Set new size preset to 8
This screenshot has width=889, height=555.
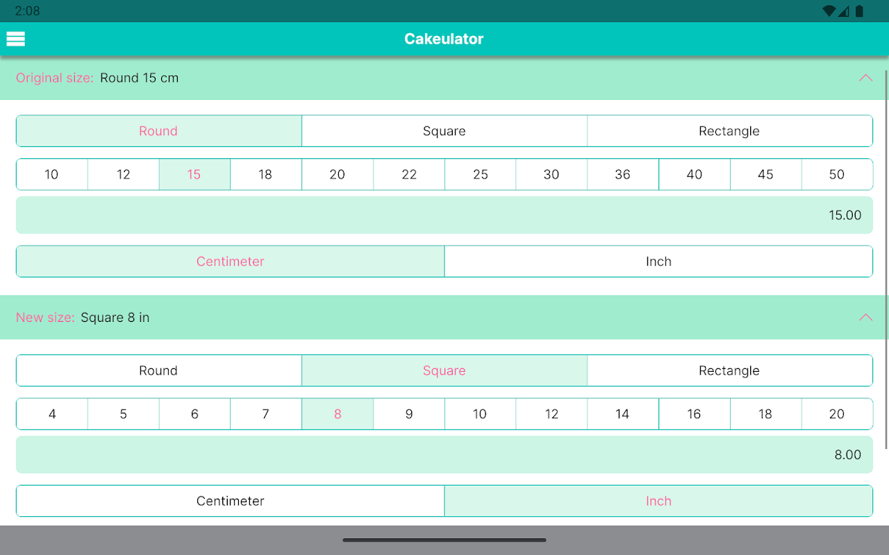[338, 413]
